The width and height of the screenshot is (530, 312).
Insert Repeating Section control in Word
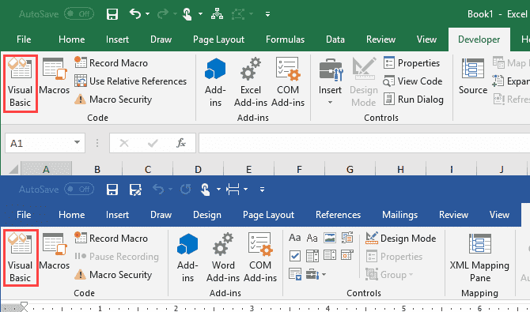coord(295,274)
